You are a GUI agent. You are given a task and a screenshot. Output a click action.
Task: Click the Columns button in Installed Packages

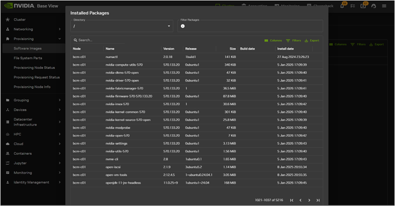(273, 41)
